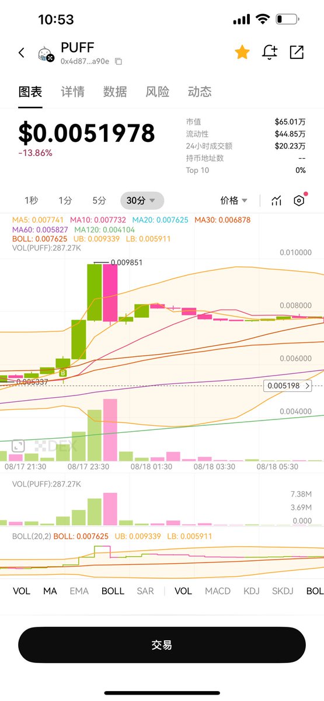Image resolution: width=324 pixels, height=701 pixels.
Task: Tap the 交易 trade button
Action: pyautogui.click(x=162, y=645)
